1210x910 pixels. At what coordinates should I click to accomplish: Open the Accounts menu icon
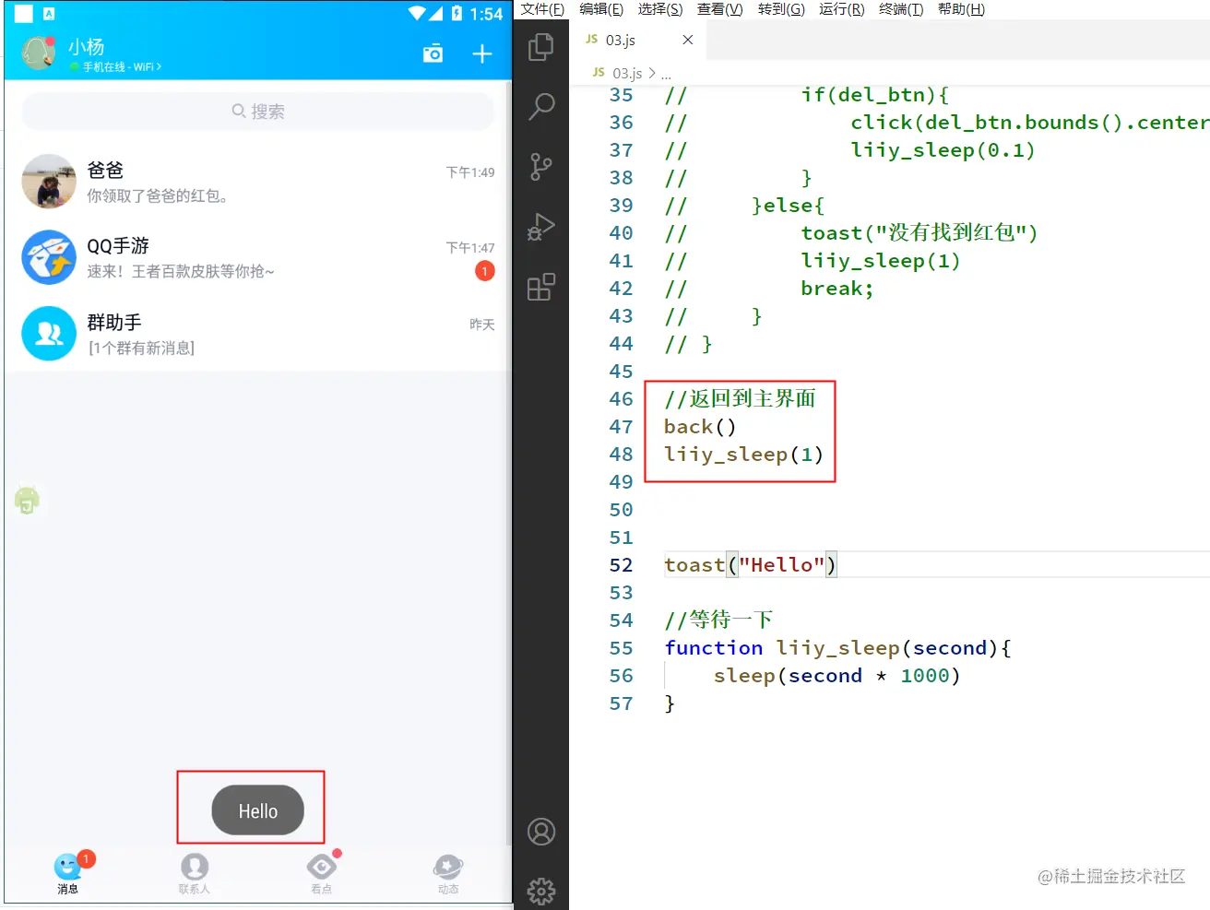(x=541, y=832)
